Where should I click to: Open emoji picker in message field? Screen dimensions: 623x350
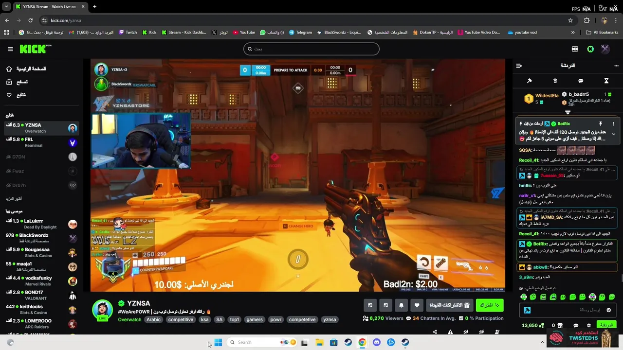608,310
